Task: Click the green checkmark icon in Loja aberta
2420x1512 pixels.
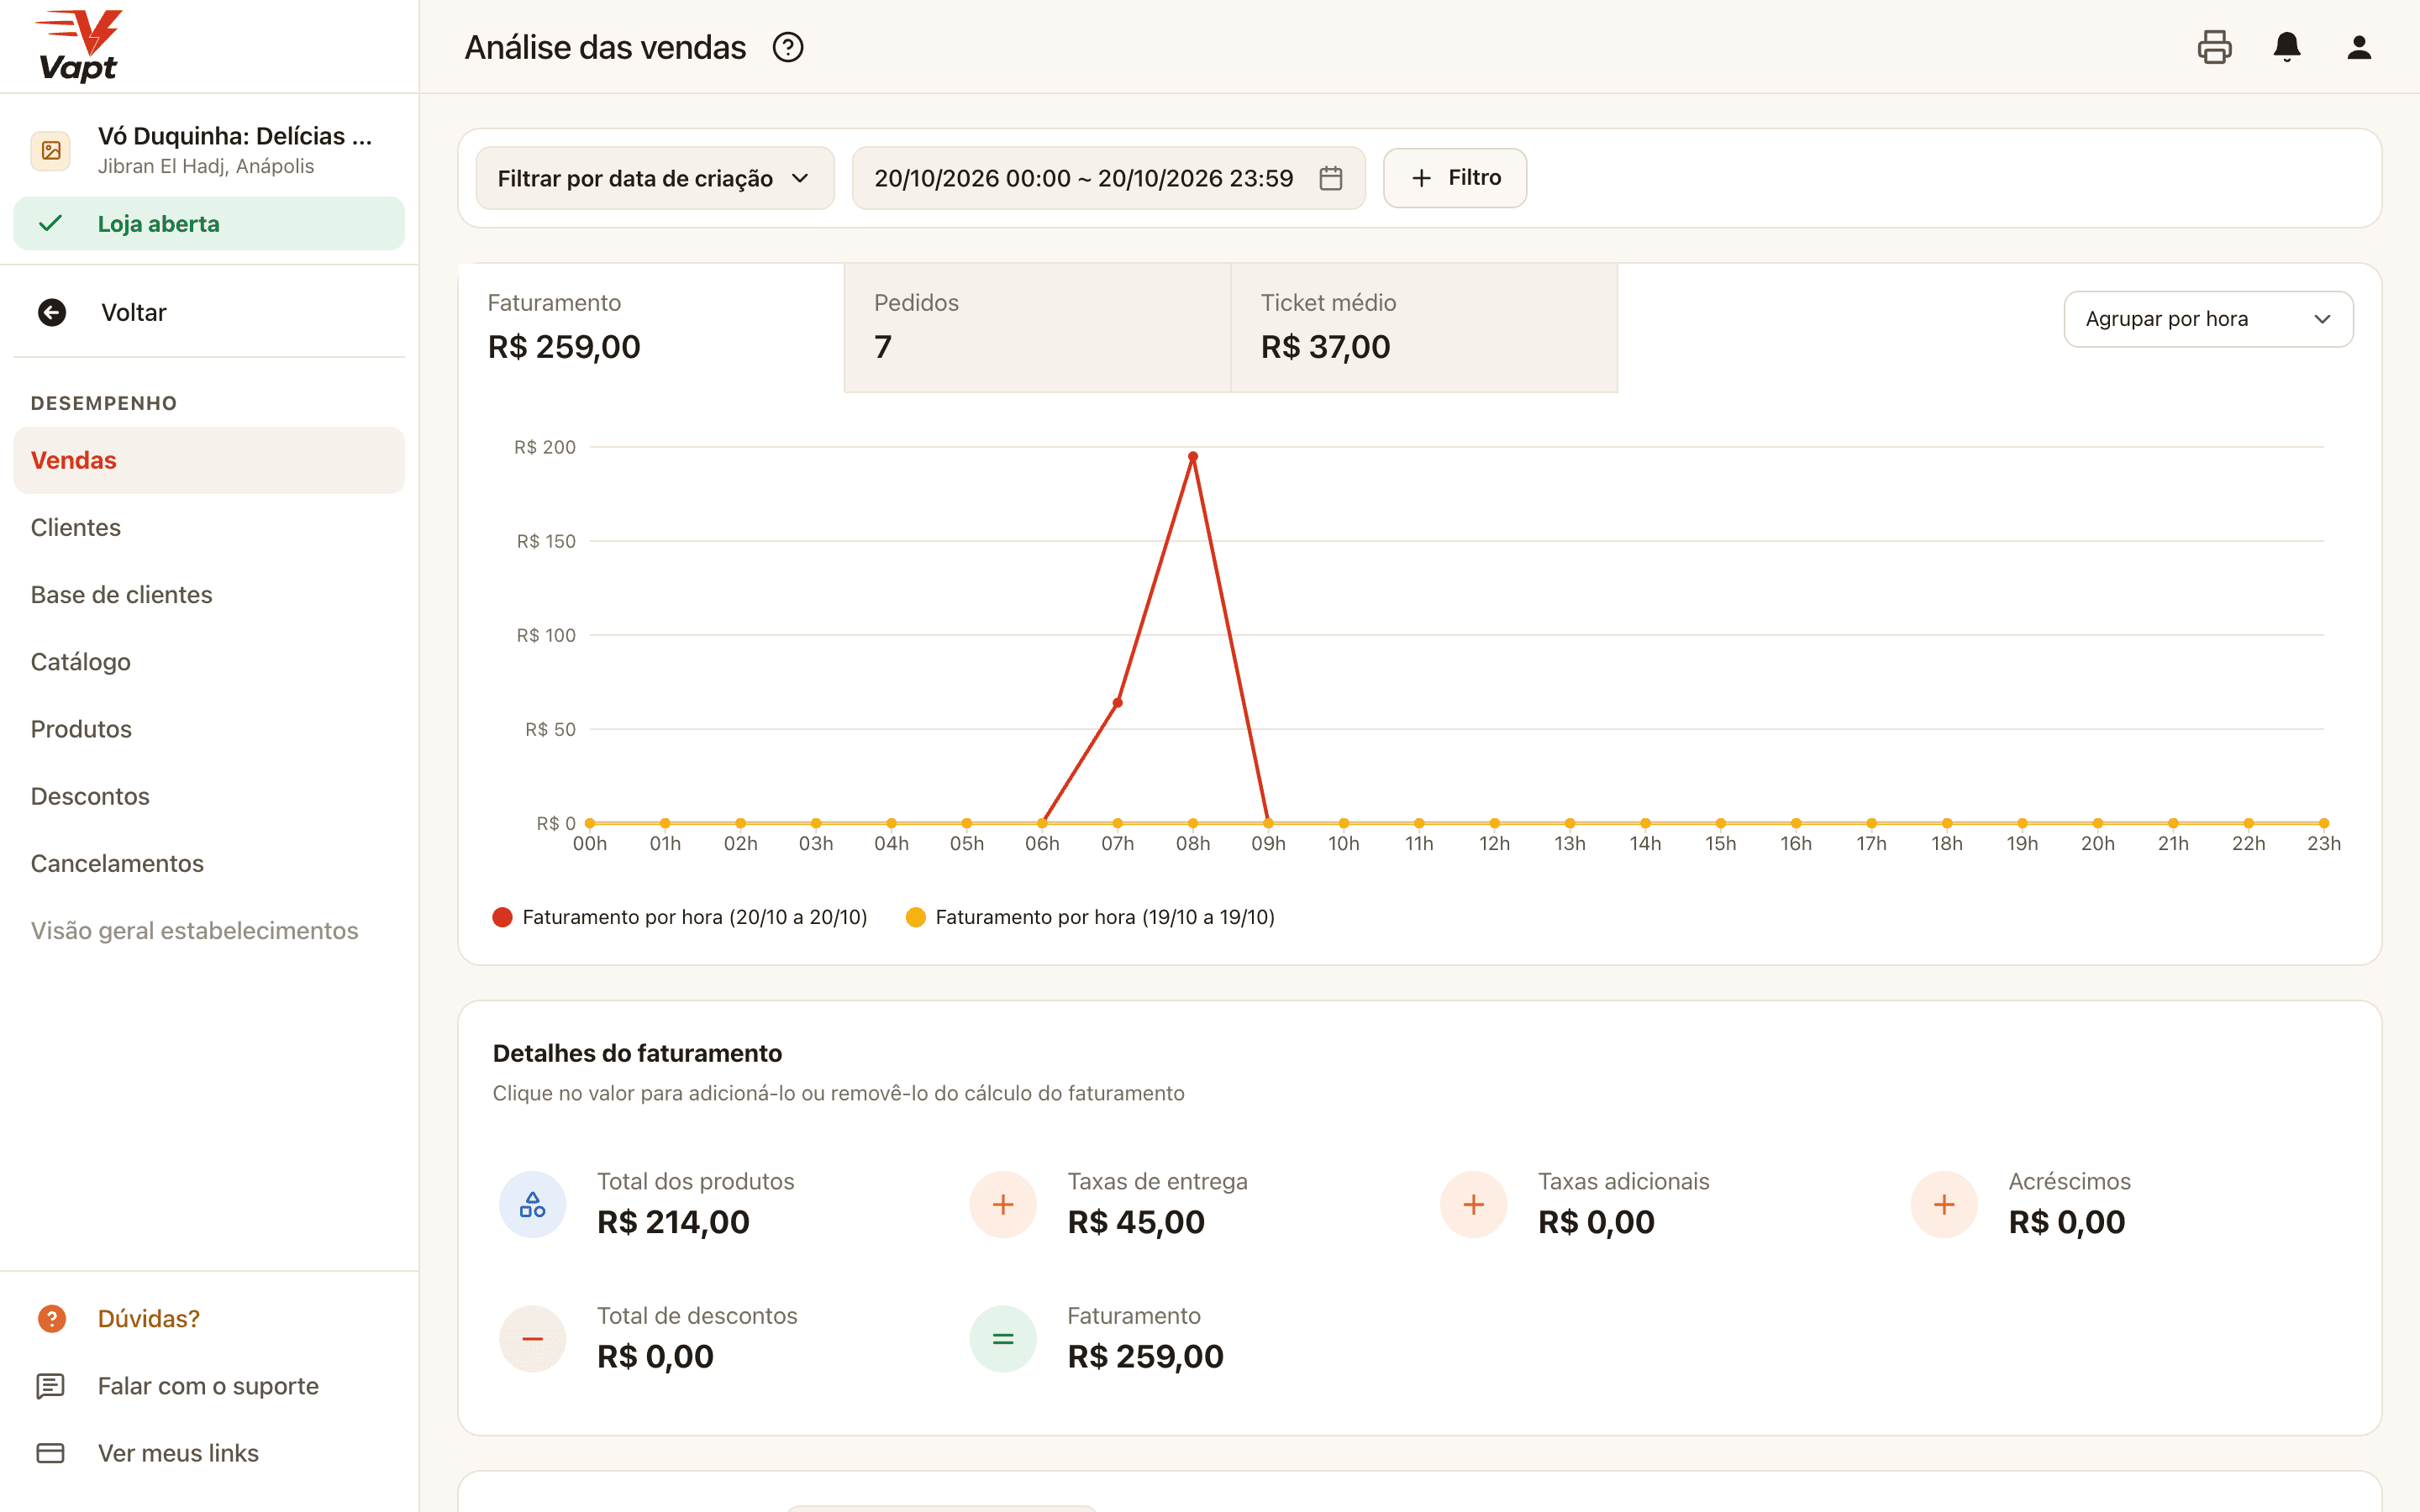Action: [x=50, y=223]
